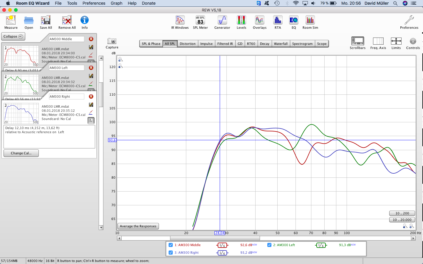Switch to the SPL & Phase tab

point(151,44)
